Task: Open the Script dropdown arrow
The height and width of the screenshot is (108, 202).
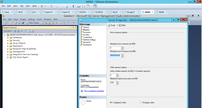Action: pyautogui.click(x=117, y=25)
